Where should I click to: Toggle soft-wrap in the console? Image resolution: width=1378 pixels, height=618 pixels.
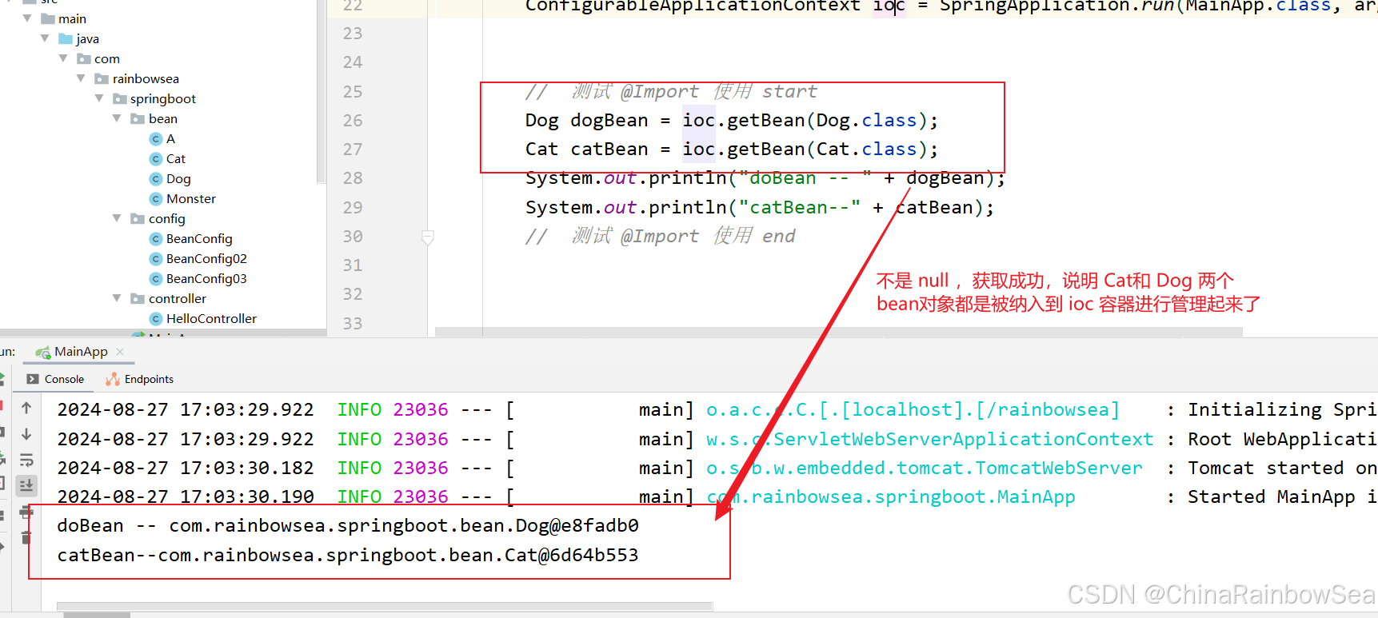coord(26,460)
